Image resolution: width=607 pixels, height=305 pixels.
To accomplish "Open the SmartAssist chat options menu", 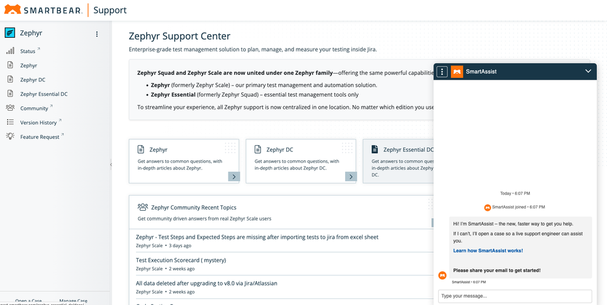I will pos(442,72).
